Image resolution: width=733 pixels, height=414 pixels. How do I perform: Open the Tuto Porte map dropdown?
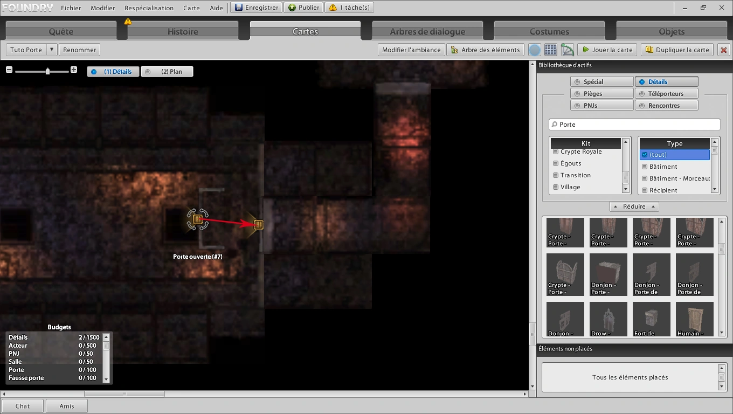coord(51,50)
